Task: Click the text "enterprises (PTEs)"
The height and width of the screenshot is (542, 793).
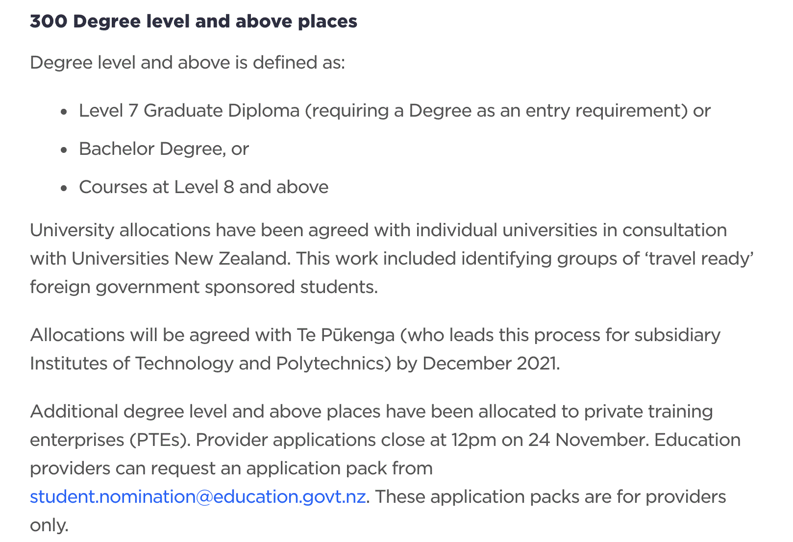Action: [x=110, y=440]
